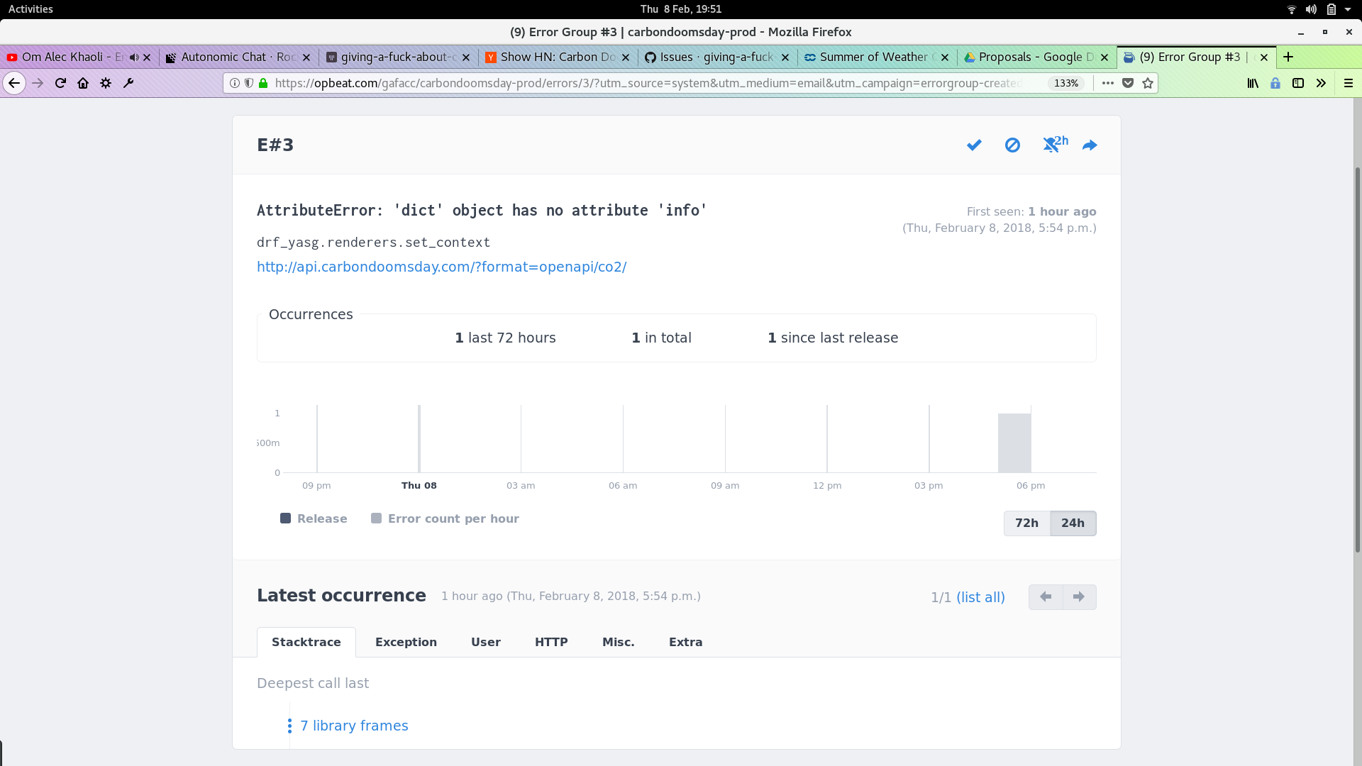Mark error as resolved with checkmark icon

(x=974, y=145)
